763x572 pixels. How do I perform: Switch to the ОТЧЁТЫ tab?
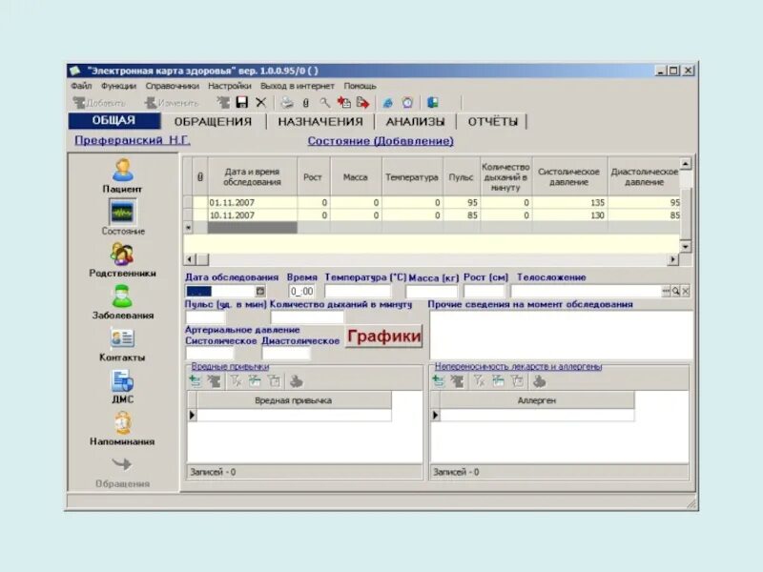tap(492, 122)
